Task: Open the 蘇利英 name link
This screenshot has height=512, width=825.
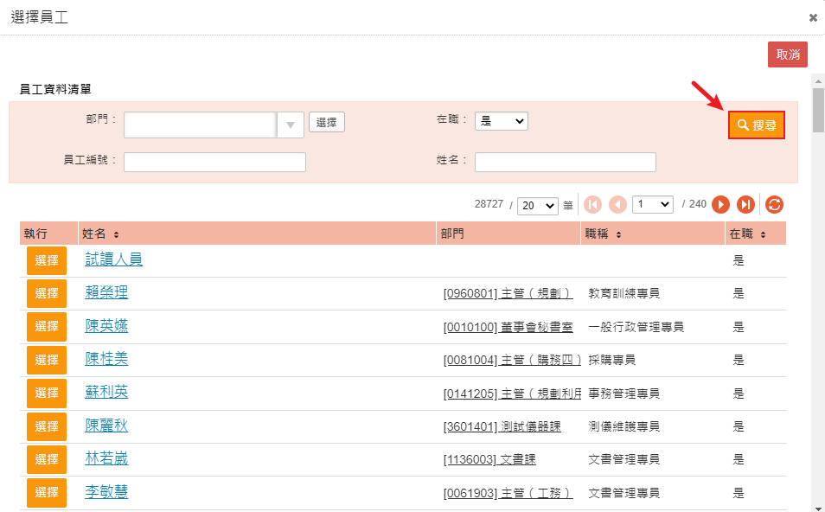Action: coord(106,392)
